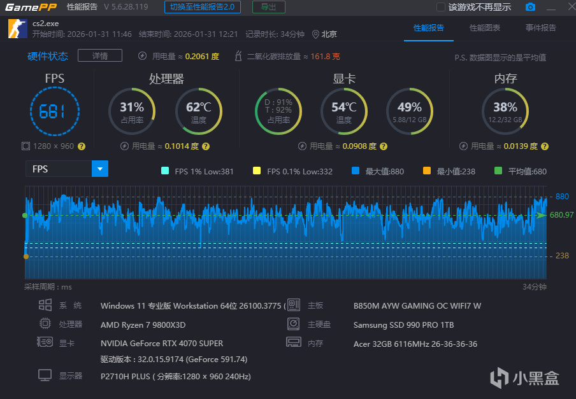Click "P2710H PLUS" display text
The height and width of the screenshot is (399, 576).
pyautogui.click(x=126, y=377)
